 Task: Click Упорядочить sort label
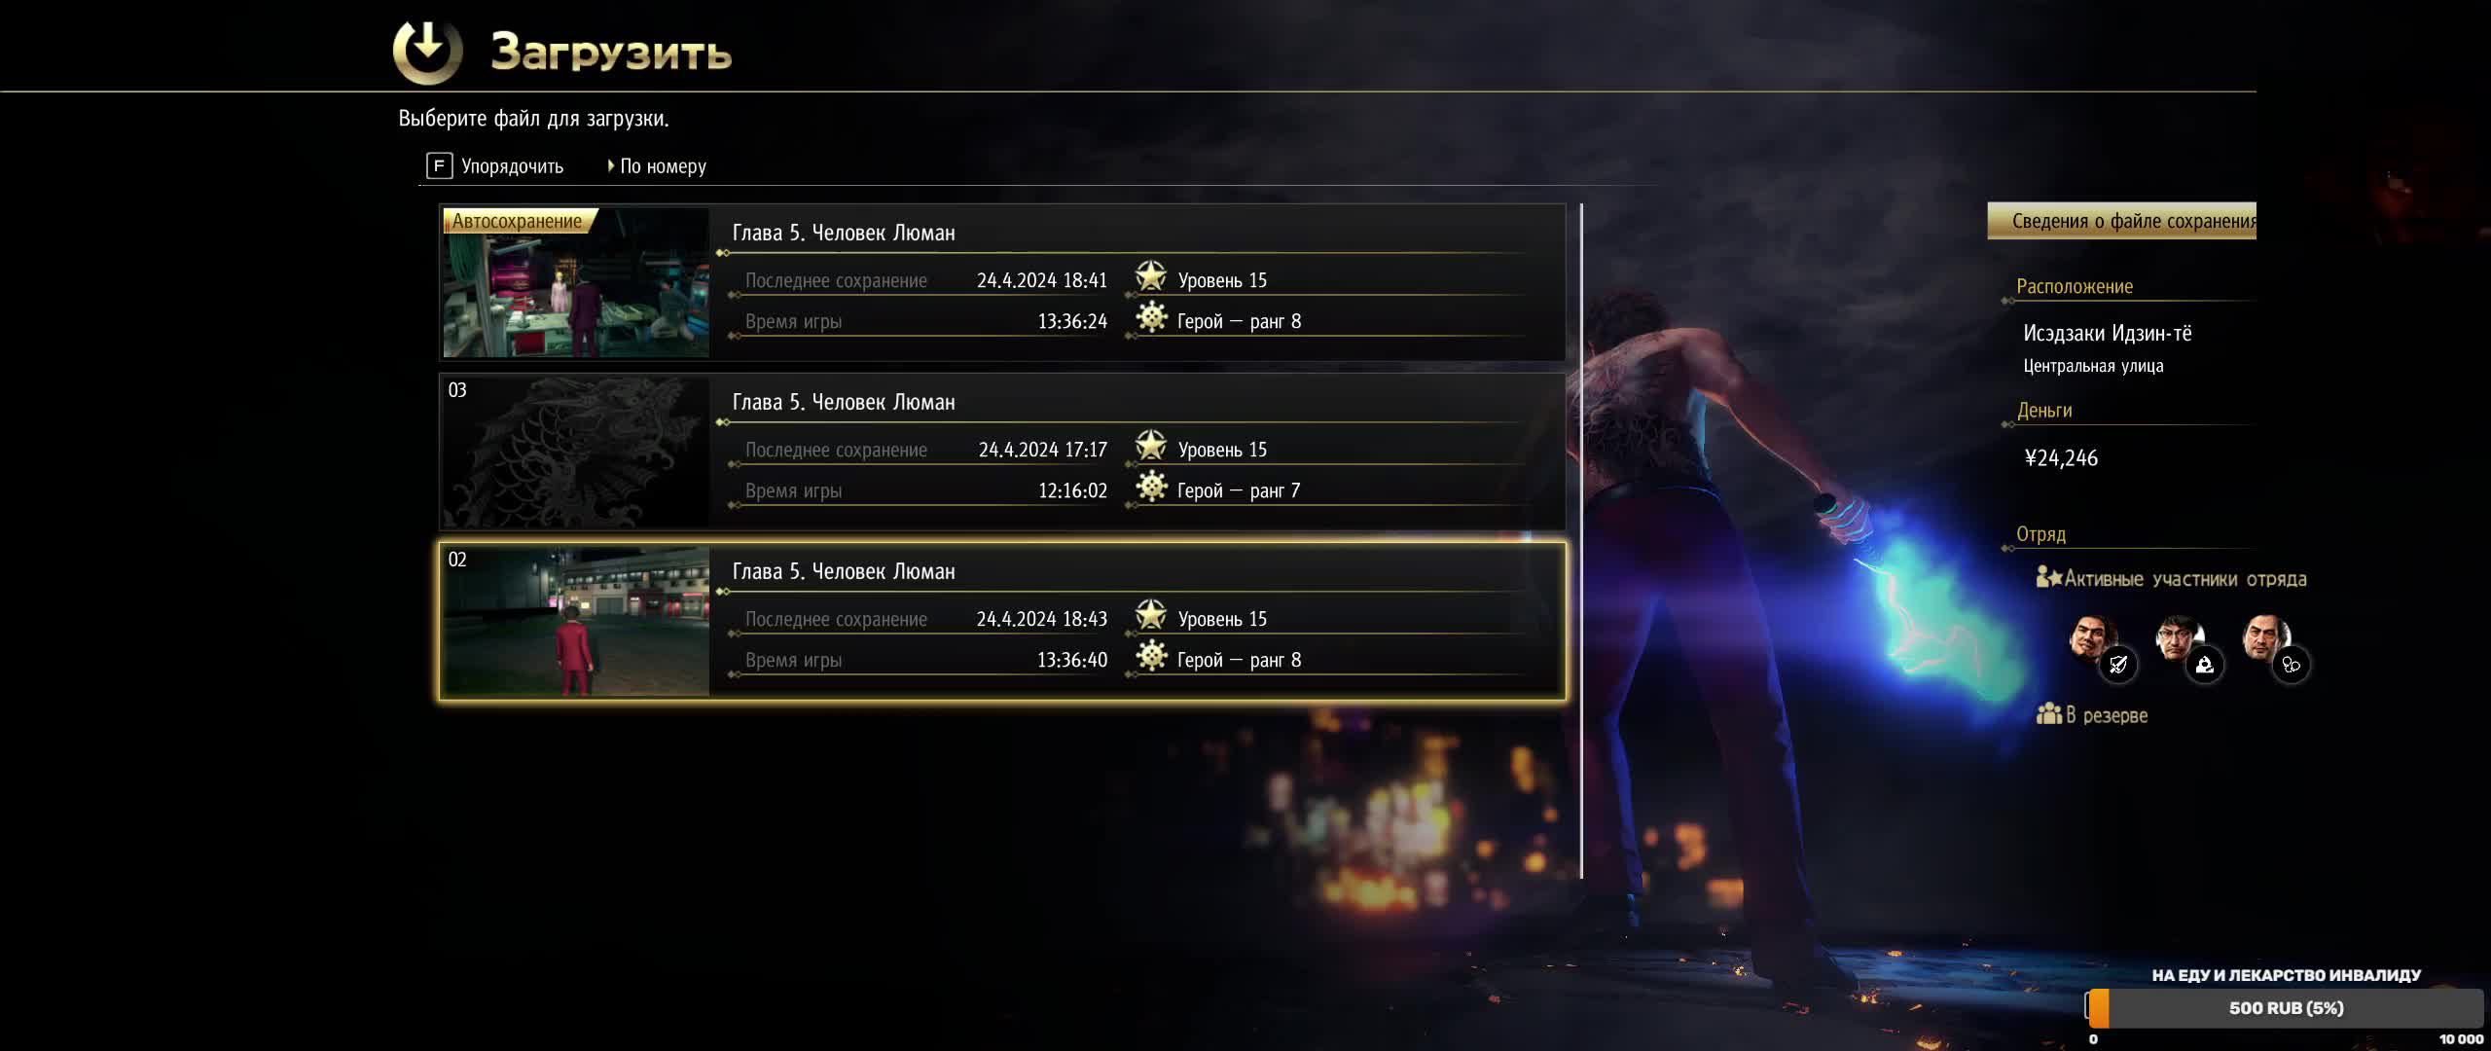coord(512,166)
